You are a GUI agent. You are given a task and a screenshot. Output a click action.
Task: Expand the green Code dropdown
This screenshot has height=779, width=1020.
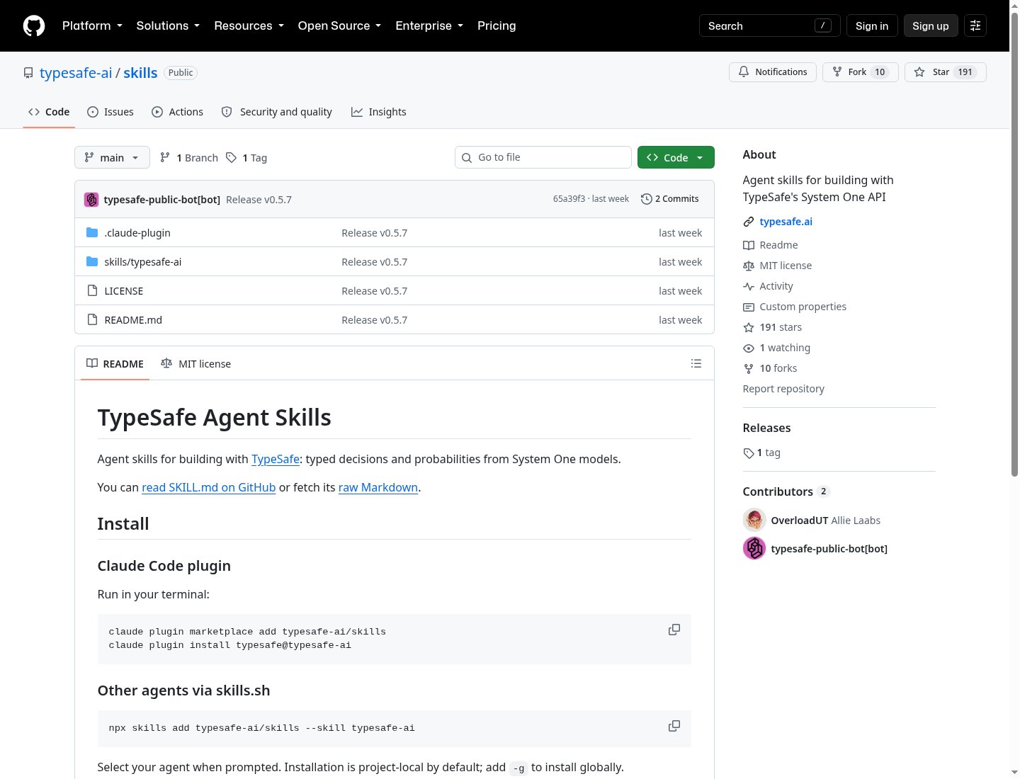point(676,157)
